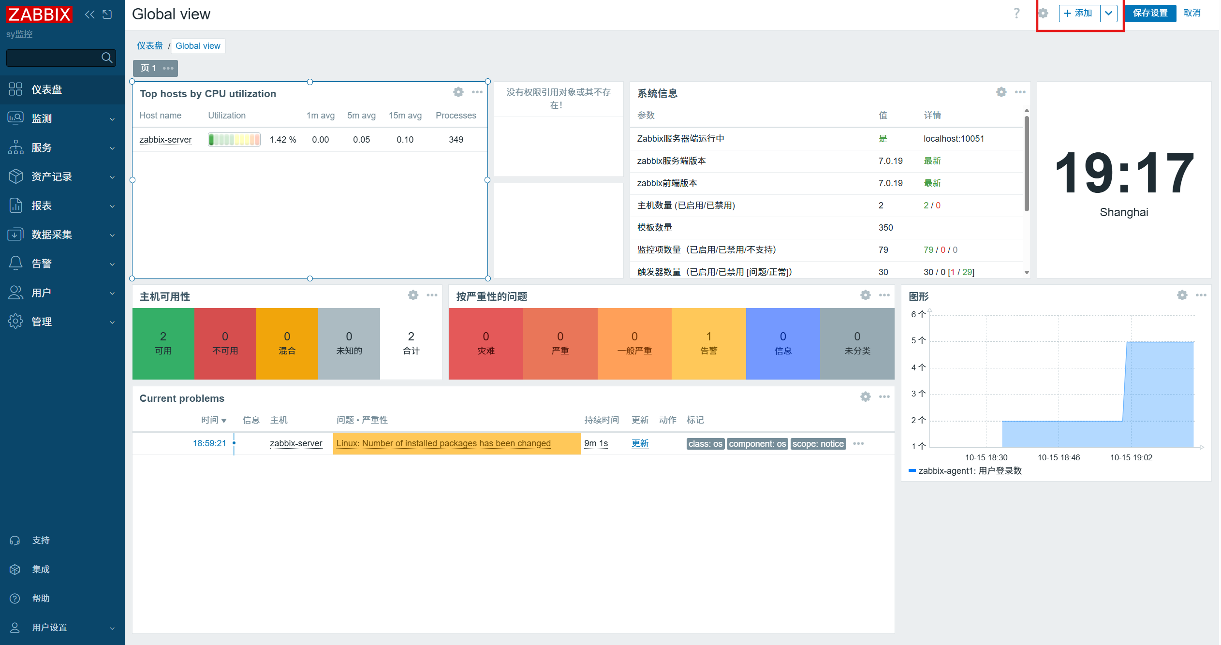Open 图形 widget settings gear
The image size is (1221, 645).
point(1182,295)
